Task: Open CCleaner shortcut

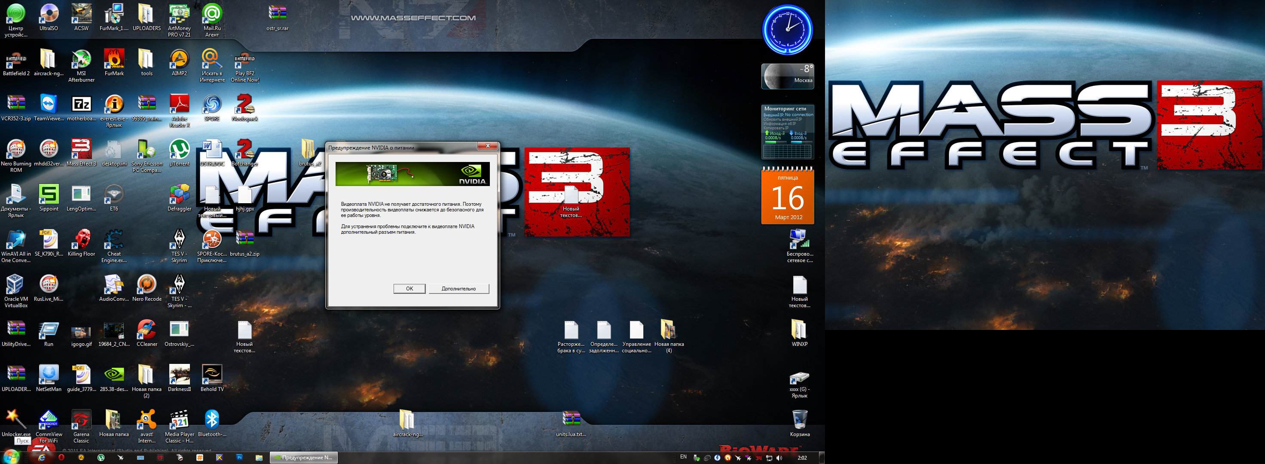Action: [x=147, y=334]
